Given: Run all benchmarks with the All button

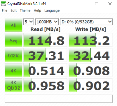Looking at the screenshot, I should tap(13, 25).
